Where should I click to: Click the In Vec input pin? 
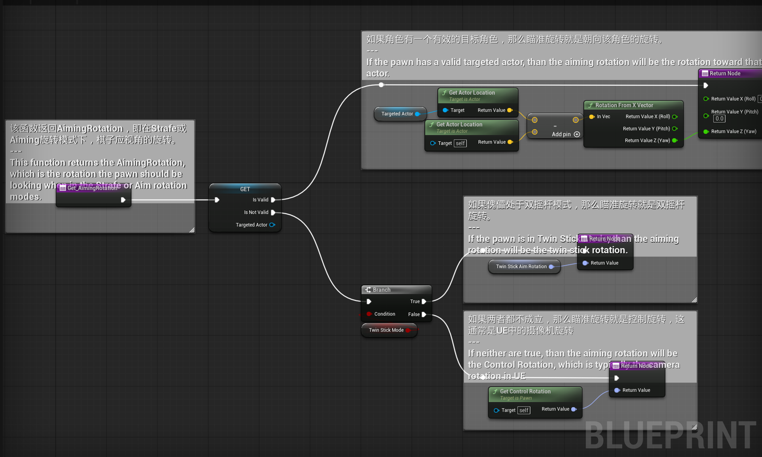592,117
